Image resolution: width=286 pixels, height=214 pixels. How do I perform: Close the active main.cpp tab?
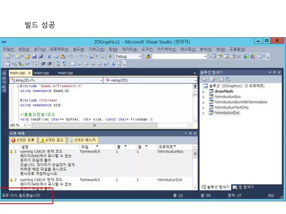(29, 73)
